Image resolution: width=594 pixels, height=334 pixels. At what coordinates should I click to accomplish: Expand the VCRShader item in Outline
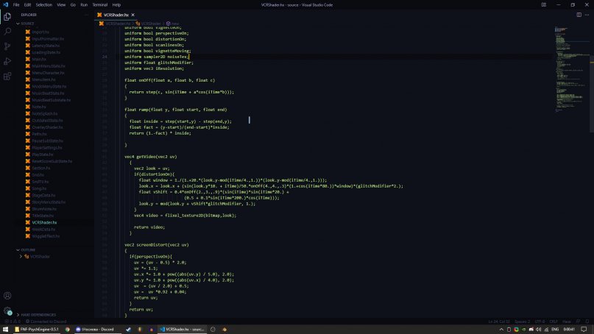point(21,257)
